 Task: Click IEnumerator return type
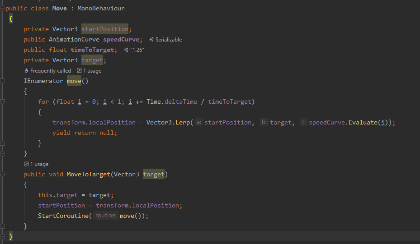(43, 81)
